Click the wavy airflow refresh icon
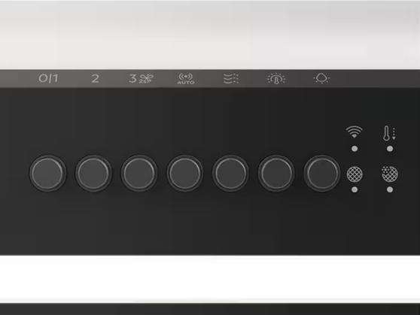The height and width of the screenshot is (315, 420). 231,79
